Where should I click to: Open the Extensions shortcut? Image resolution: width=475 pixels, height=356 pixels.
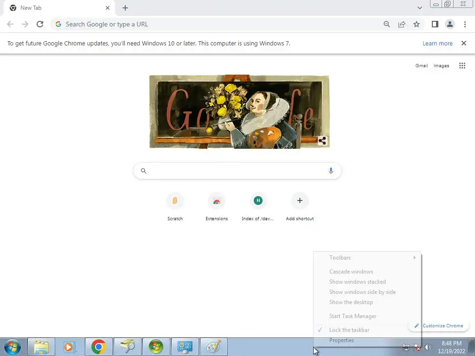click(x=217, y=207)
